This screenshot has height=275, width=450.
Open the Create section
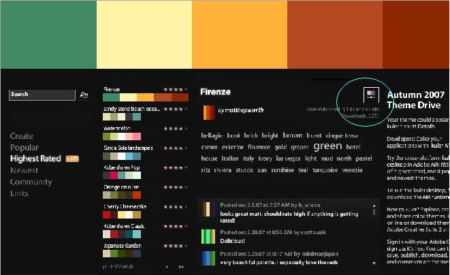point(21,136)
